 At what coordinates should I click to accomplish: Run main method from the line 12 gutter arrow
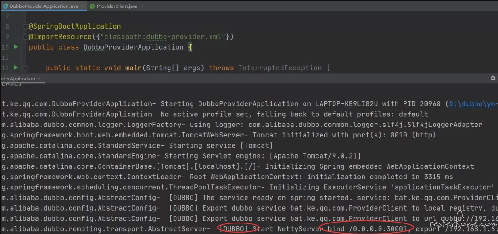(x=16, y=68)
